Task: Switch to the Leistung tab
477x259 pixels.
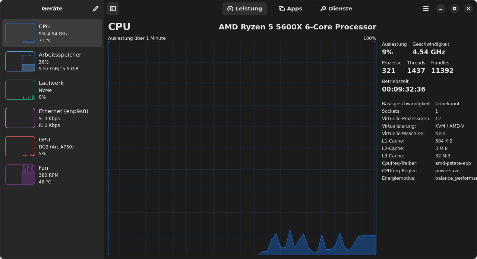Action: pos(245,9)
